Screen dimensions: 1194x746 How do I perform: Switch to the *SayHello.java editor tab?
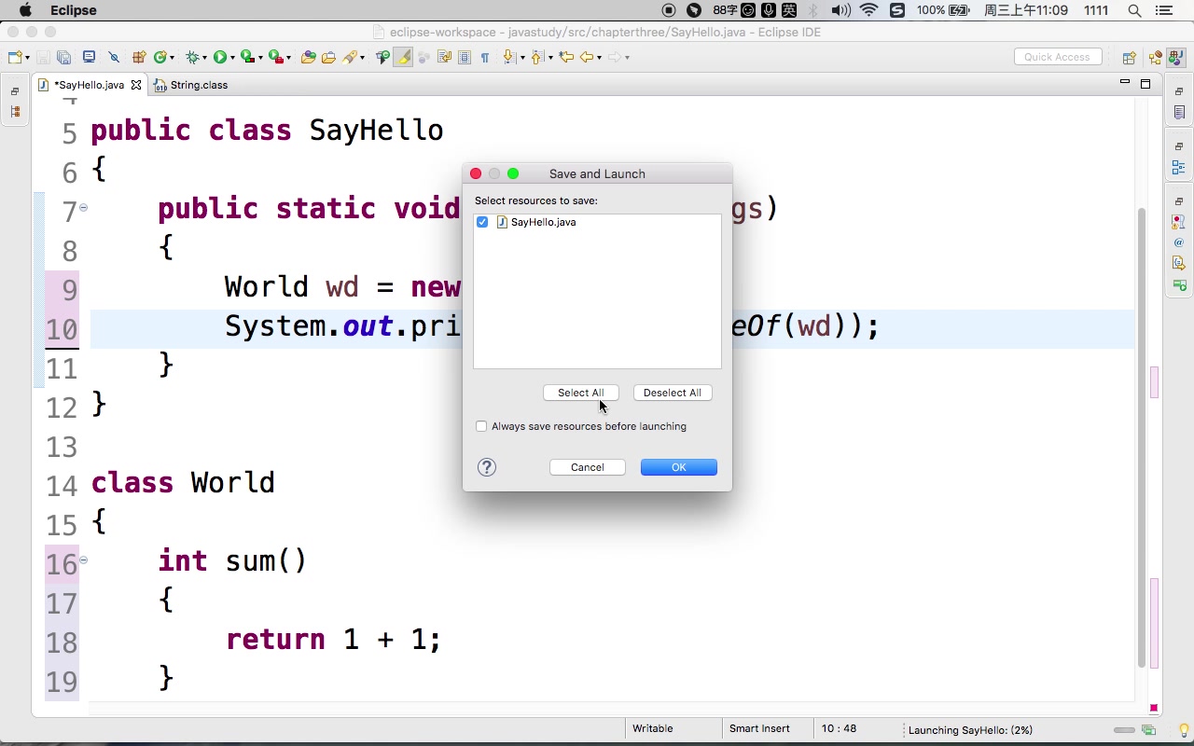click(x=89, y=85)
